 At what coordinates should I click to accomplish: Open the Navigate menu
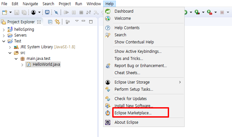[x=30, y=4]
